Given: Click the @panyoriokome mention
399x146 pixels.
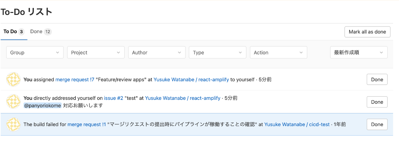Looking at the screenshot, I should [43, 106].
